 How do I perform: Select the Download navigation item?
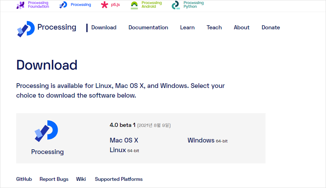click(104, 27)
